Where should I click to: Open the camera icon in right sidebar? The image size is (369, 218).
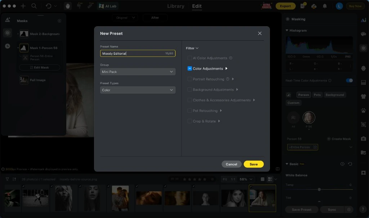click(x=363, y=138)
